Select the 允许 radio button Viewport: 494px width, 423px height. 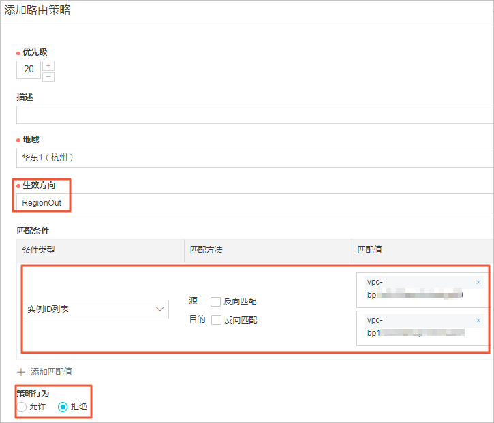(21, 407)
